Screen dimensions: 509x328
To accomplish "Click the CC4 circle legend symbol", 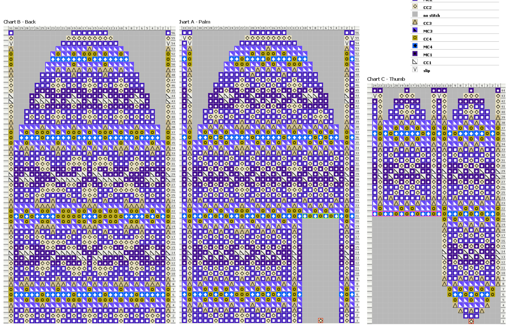I will pyautogui.click(x=415, y=38).
